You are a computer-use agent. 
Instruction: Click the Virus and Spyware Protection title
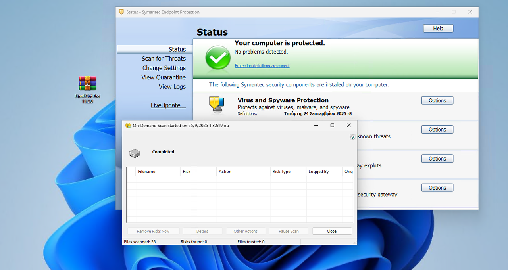click(283, 100)
